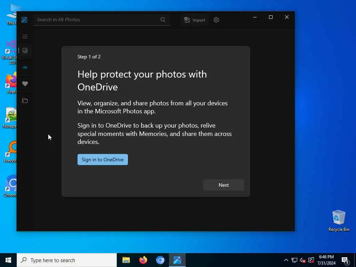The height and width of the screenshot is (267, 356).
Task: Open OneDrive cloud section in sidebar
Action: point(25,67)
